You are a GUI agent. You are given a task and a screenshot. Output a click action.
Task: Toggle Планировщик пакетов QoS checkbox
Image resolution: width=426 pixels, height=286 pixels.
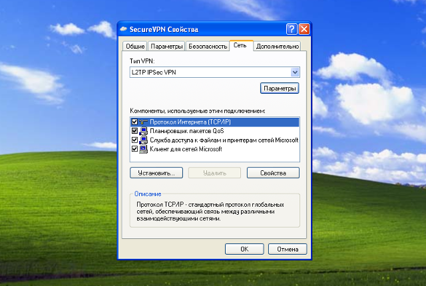[134, 131]
